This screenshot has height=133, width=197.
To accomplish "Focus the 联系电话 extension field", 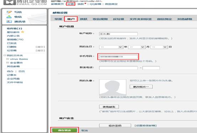I will pos(151,68).
